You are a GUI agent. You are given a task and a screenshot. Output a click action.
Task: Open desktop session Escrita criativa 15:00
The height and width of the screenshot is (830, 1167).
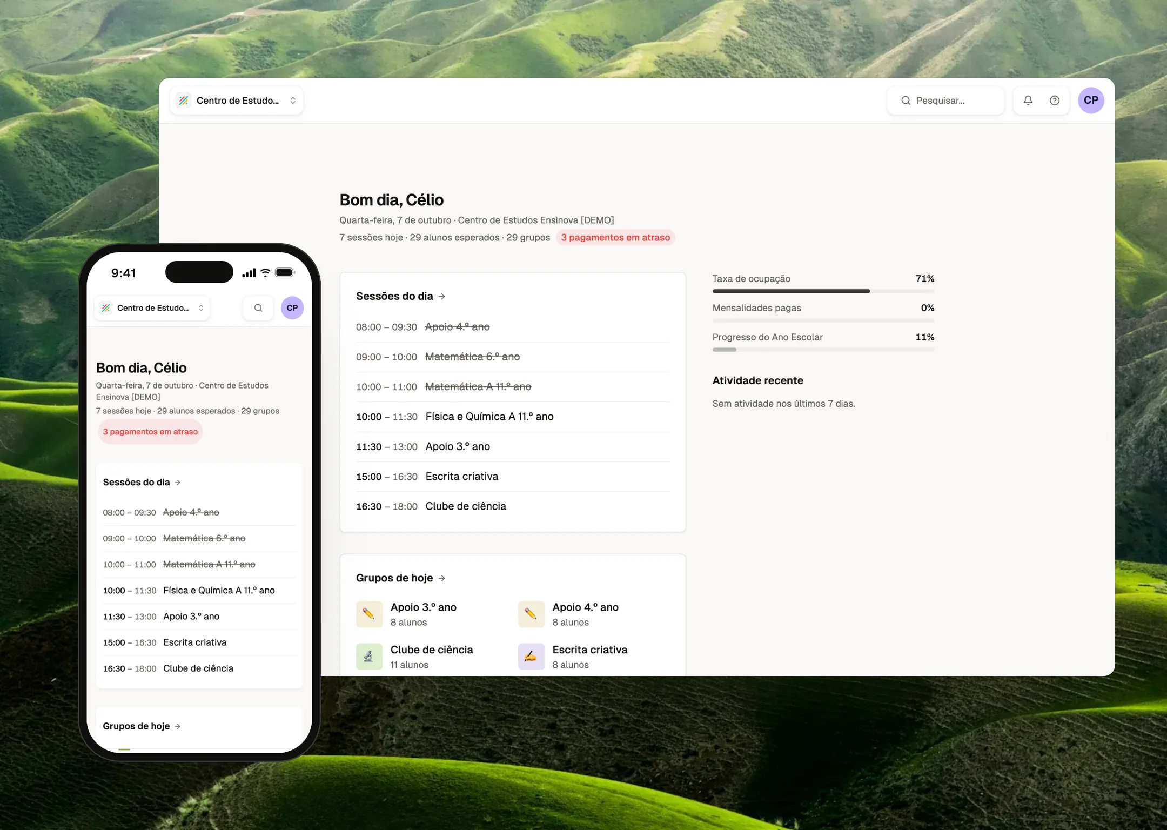(x=512, y=477)
